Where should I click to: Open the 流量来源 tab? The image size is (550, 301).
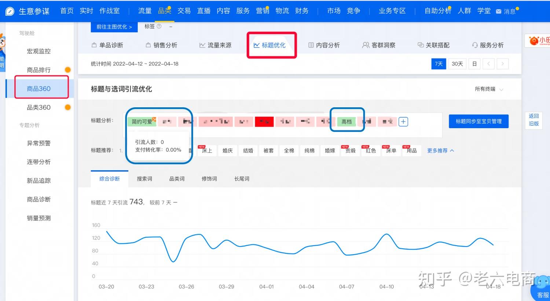point(215,45)
